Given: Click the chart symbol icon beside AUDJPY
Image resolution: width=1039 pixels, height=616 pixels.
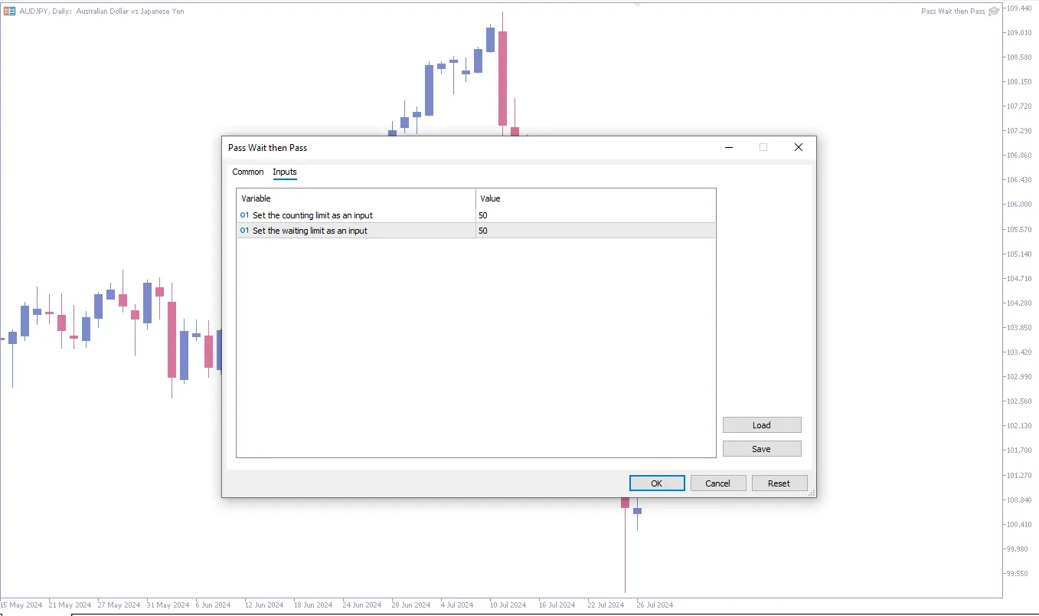Looking at the screenshot, I should tap(10, 11).
